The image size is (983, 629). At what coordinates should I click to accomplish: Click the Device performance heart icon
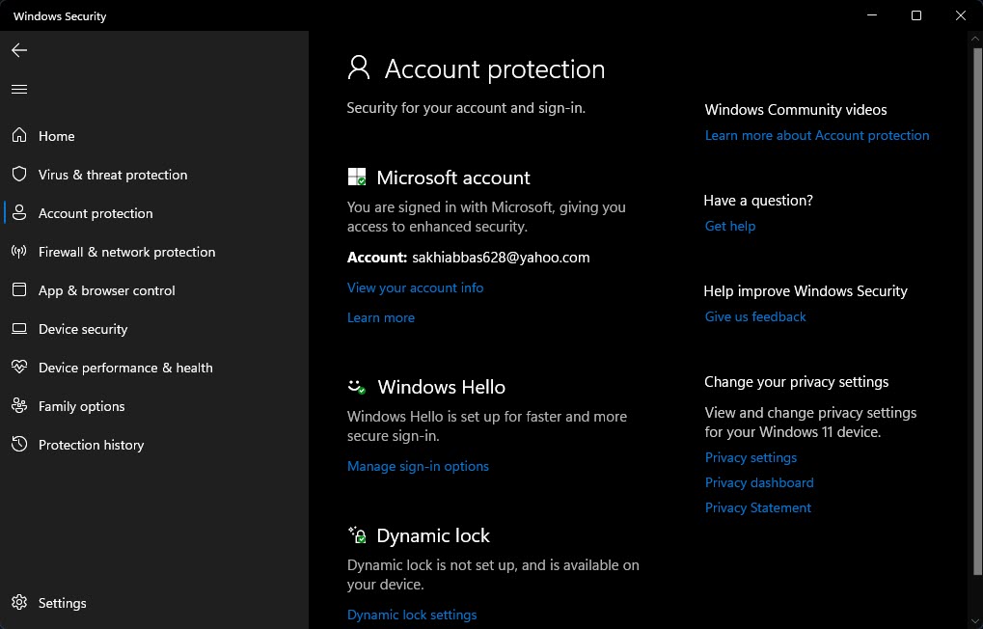pyautogui.click(x=19, y=367)
